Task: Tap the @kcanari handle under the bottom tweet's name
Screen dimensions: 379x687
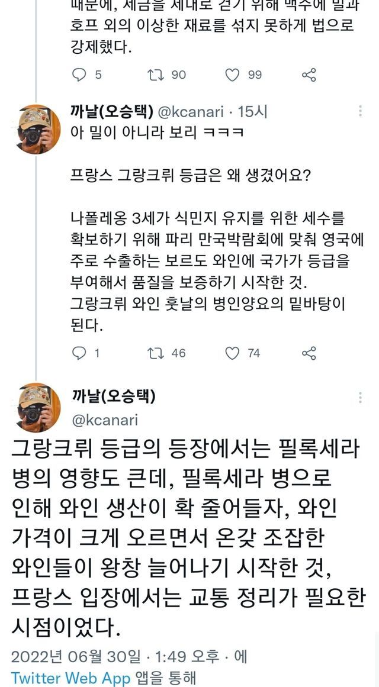Action: tap(104, 420)
